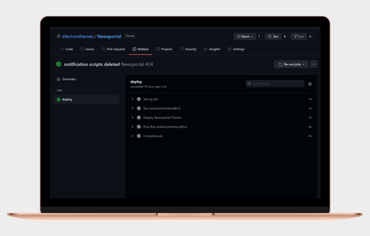The image size is (370, 236).
Task: Click 'Post Run actions/checkout@v2' step text
Action: coord(165,127)
